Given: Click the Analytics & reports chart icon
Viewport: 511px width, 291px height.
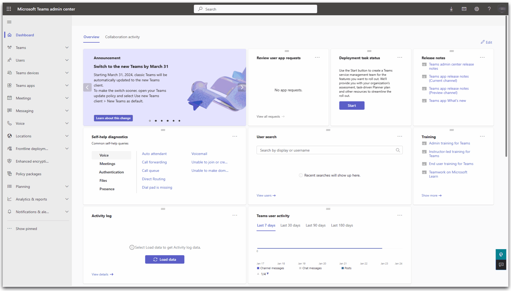Looking at the screenshot, I should (x=9, y=199).
